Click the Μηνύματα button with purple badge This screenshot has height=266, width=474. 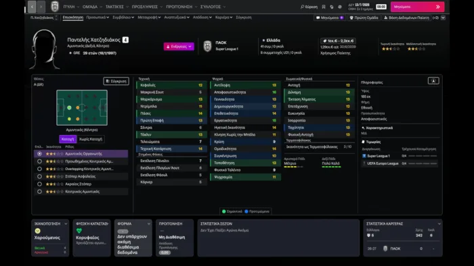tap(330, 18)
